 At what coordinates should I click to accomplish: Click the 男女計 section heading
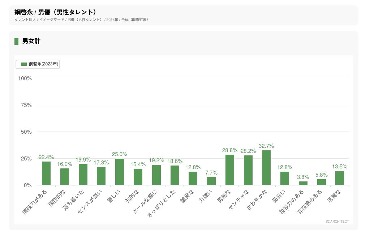click(x=31, y=41)
